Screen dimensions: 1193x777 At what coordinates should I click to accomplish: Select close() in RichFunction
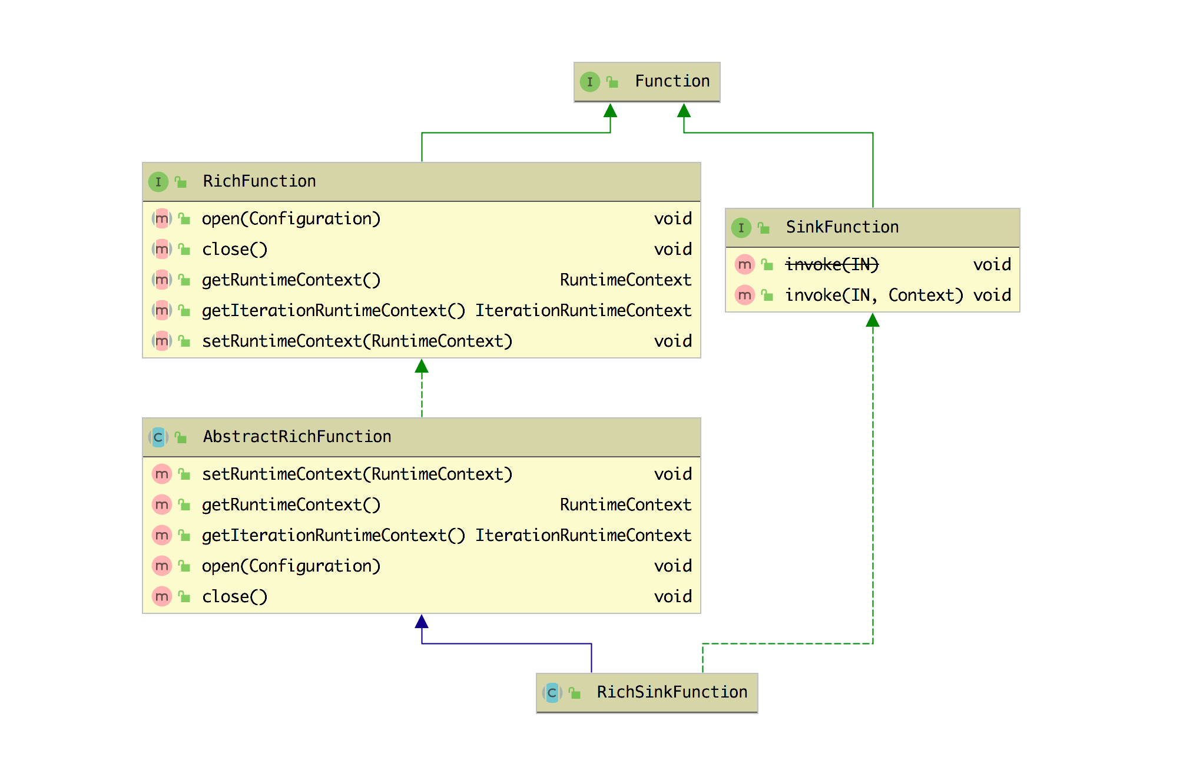[235, 250]
